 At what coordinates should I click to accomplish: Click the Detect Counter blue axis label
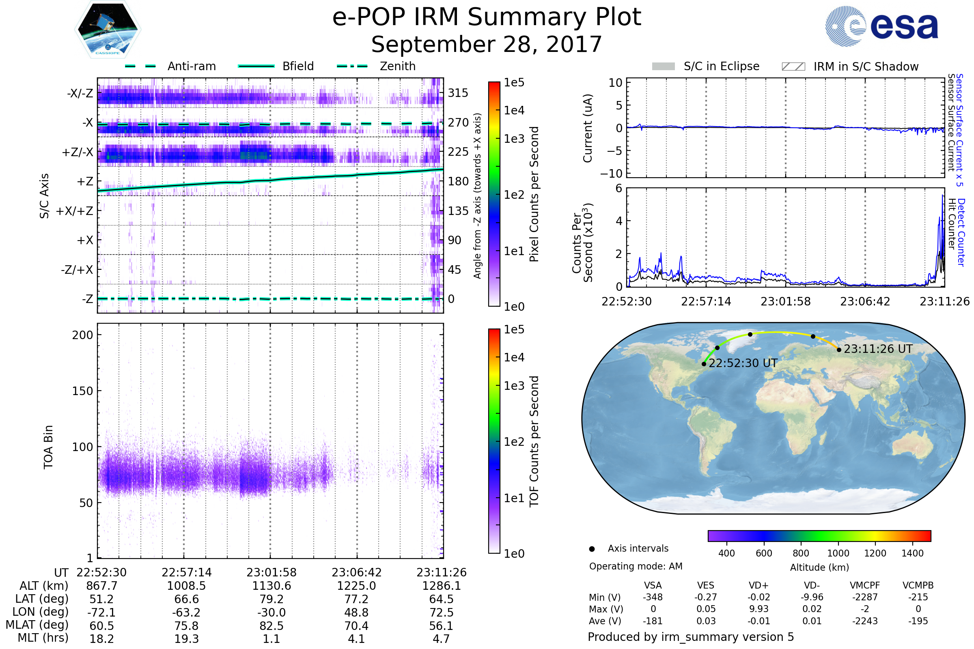pyautogui.click(x=961, y=232)
